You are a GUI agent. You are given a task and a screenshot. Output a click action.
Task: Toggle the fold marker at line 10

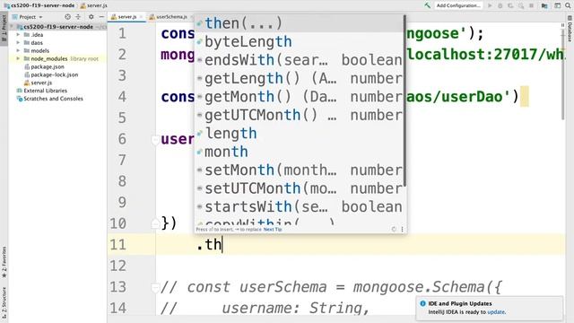tap(155, 223)
